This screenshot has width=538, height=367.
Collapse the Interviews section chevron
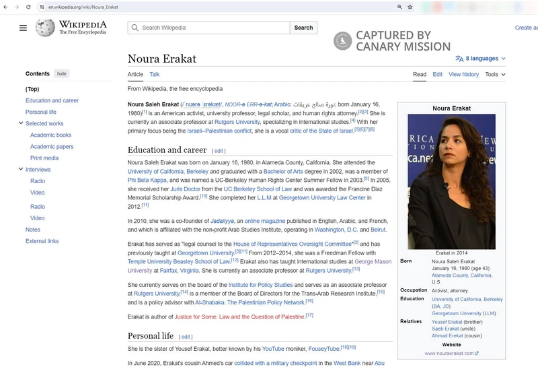tap(21, 169)
